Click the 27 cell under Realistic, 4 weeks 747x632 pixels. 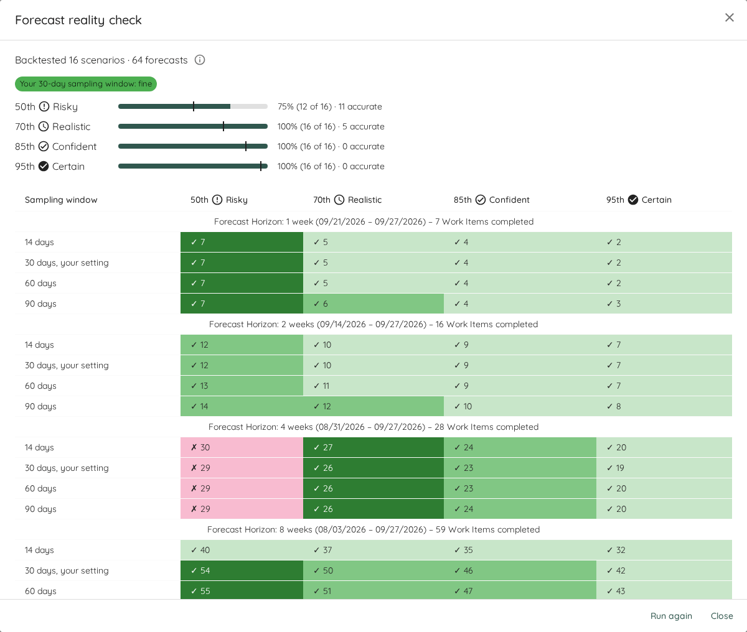(374, 447)
